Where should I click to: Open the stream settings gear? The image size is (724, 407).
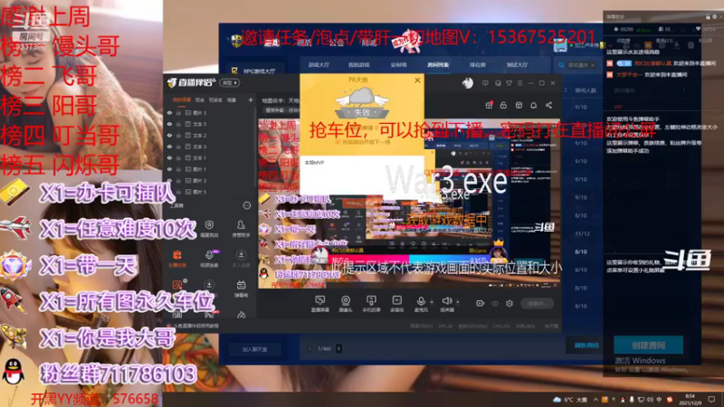(x=510, y=303)
